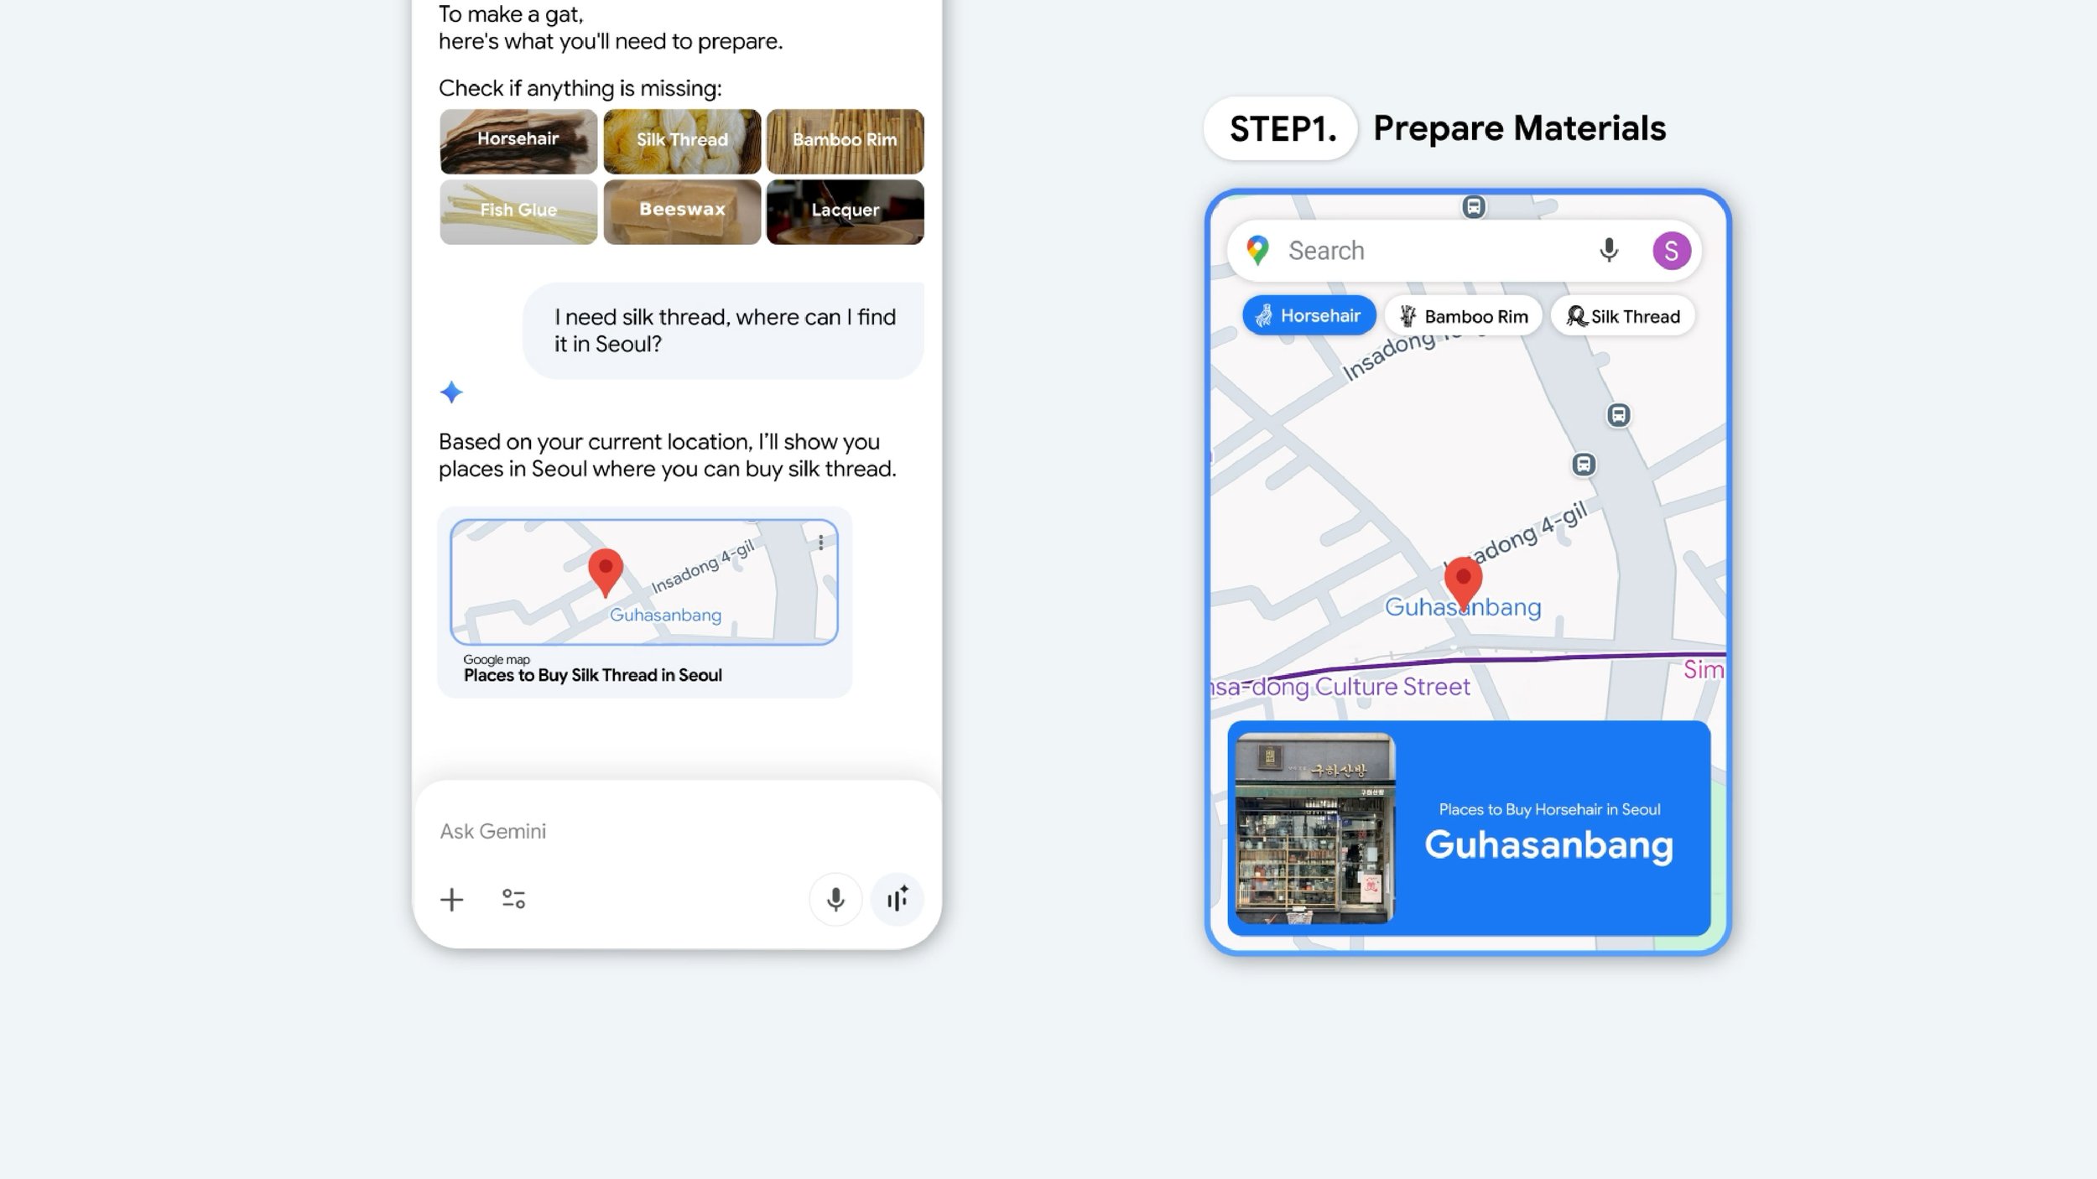Open Places to Buy Silk Thread link
The image size is (2097, 1179).
pyautogui.click(x=592, y=675)
